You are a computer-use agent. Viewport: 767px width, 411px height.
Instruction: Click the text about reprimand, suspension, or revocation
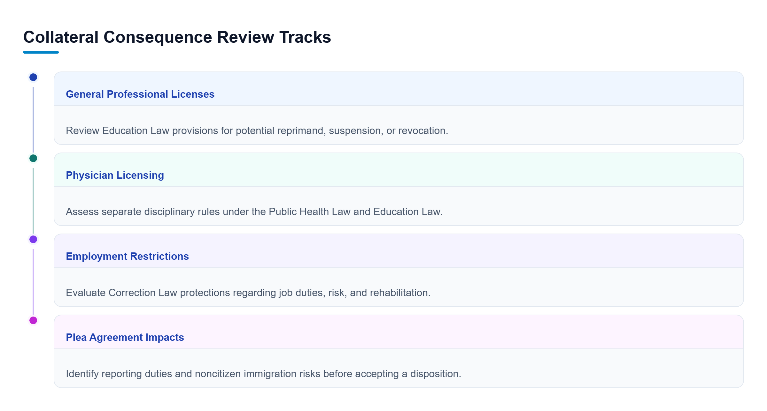coord(257,131)
